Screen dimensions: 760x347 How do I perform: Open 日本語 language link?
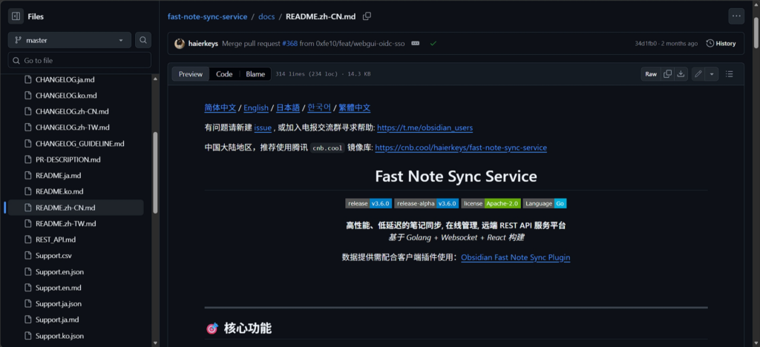tap(288, 108)
